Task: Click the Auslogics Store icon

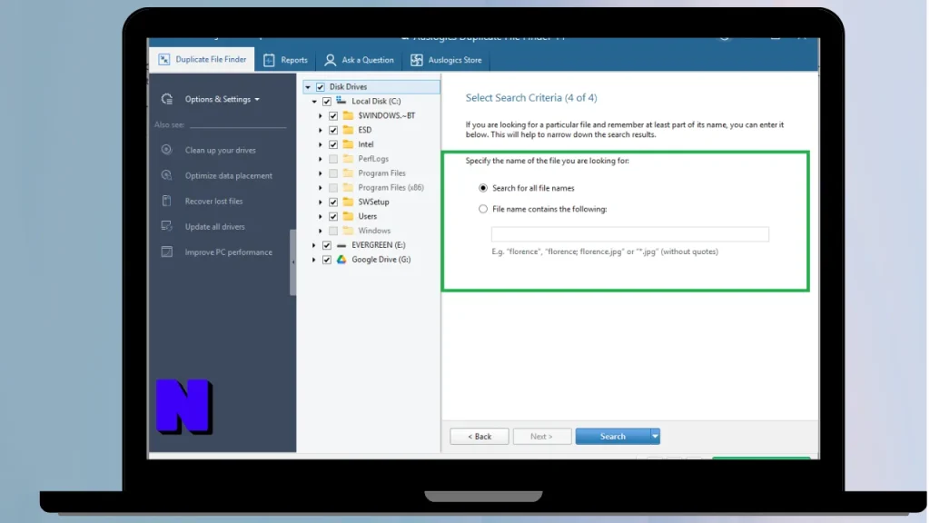Action: (417, 60)
